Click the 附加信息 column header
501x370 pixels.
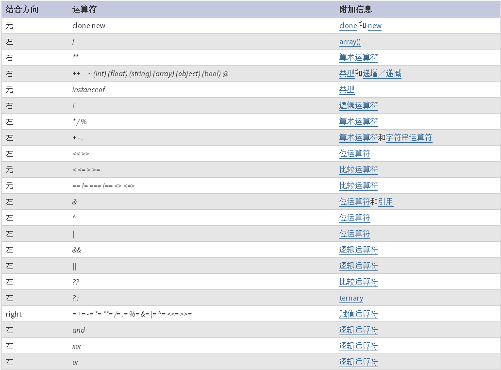[x=356, y=9]
